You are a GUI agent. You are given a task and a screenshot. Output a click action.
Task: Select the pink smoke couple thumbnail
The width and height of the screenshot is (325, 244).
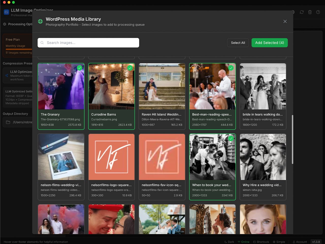coord(61,219)
